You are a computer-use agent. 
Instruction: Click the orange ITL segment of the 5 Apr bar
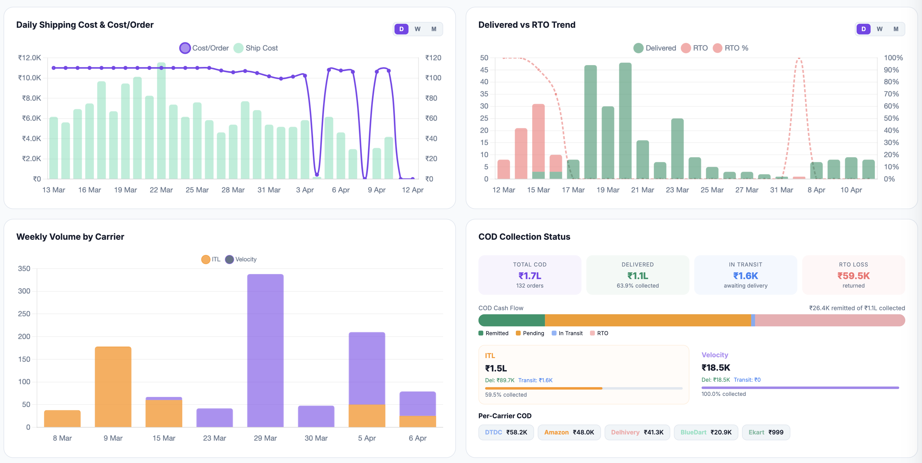[367, 416]
